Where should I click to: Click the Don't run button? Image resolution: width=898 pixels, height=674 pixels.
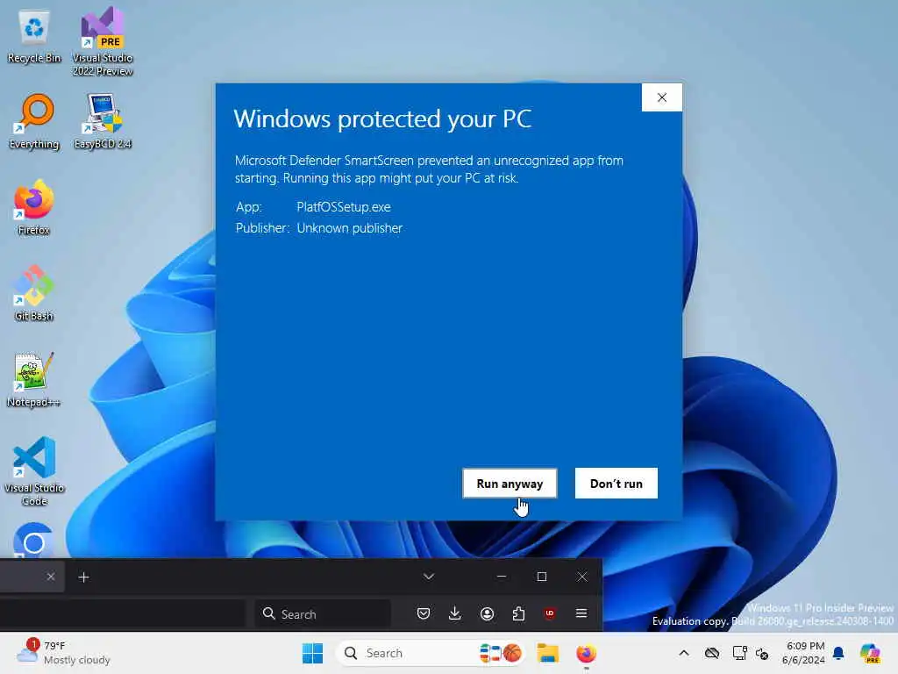pyautogui.click(x=616, y=484)
